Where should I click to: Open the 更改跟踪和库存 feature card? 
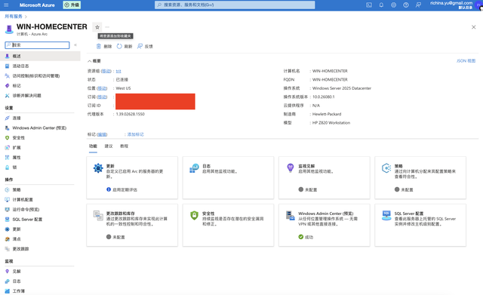pyautogui.click(x=132, y=225)
